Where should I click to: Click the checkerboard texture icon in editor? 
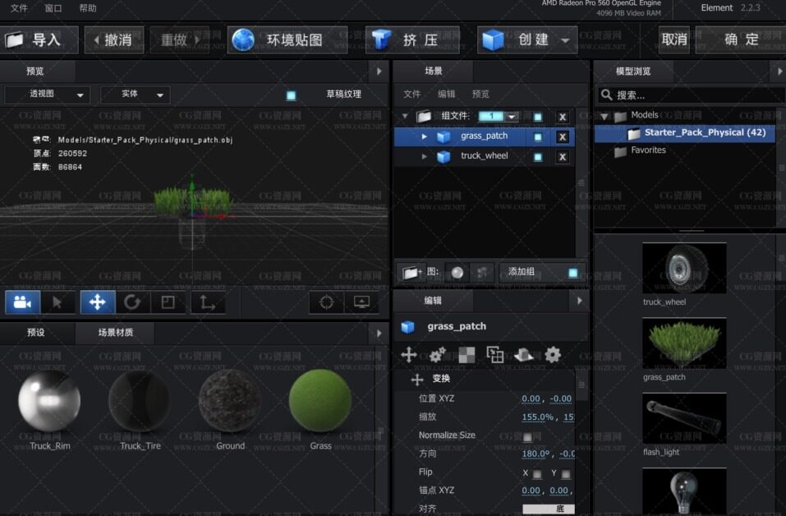466,355
